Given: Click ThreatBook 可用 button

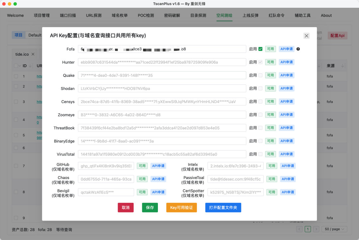Looking at the screenshot, I should 271,128.
